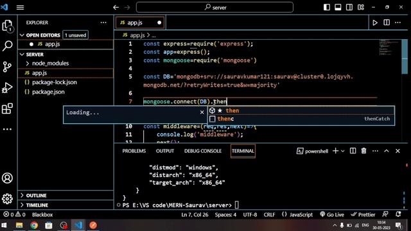
Task: Change indentation via Spaces: 4
Action: 225,215
